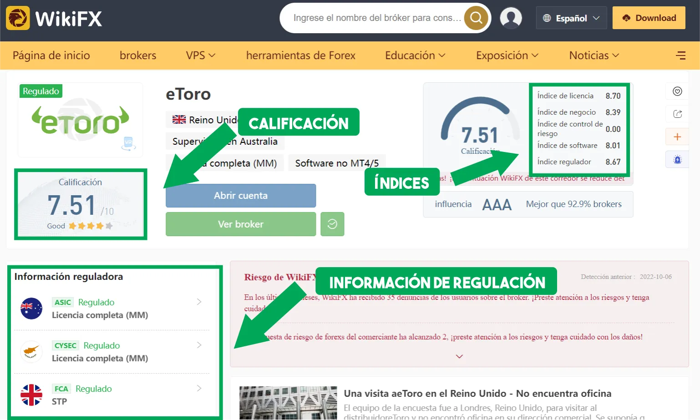Click the Índice regulador 8.67 row

coord(578,162)
